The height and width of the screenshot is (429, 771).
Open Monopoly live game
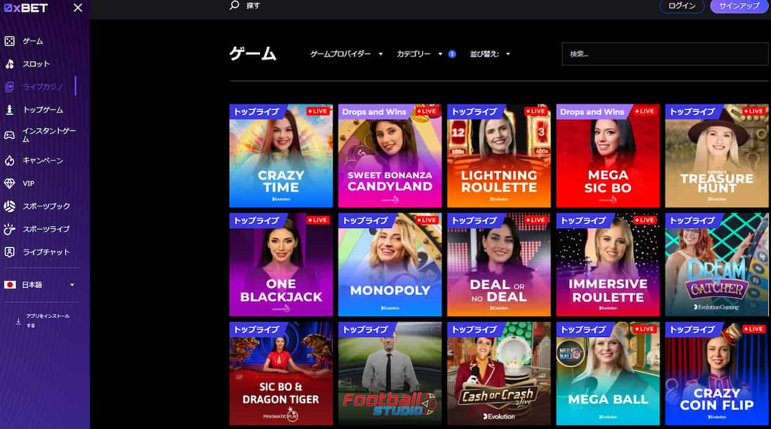click(389, 265)
